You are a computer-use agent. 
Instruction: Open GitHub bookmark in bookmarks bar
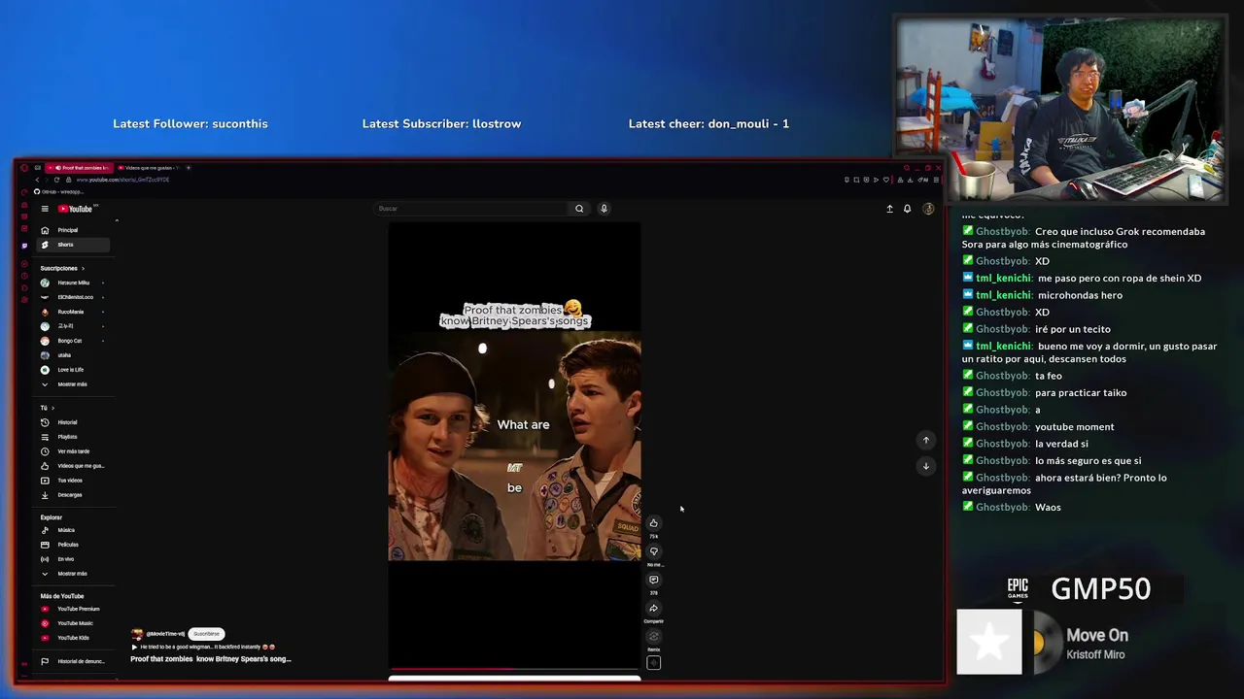click(x=58, y=192)
